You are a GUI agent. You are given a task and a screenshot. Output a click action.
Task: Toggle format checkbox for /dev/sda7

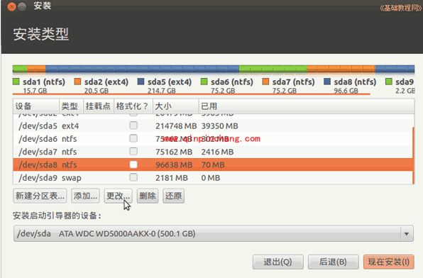pyautogui.click(x=133, y=151)
